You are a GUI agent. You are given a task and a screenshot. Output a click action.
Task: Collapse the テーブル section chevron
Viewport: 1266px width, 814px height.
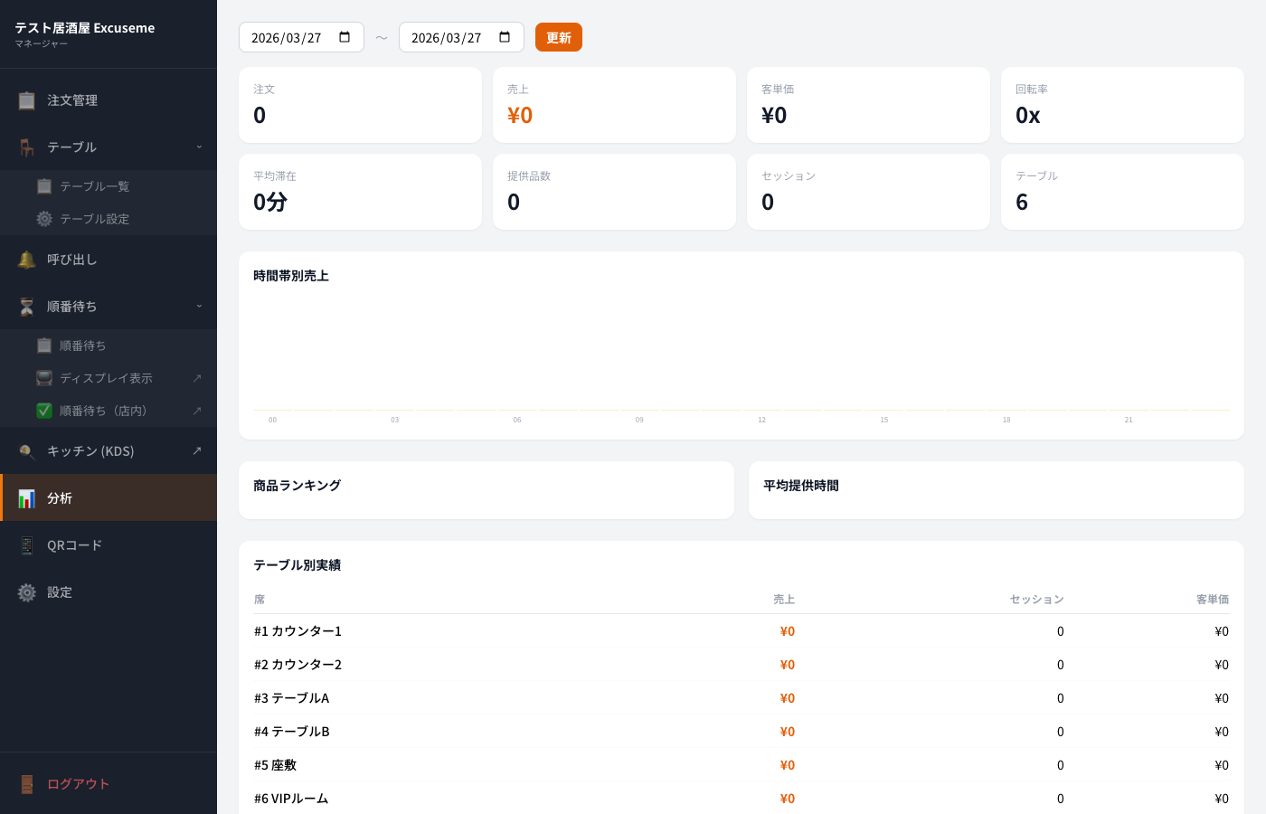tap(198, 147)
